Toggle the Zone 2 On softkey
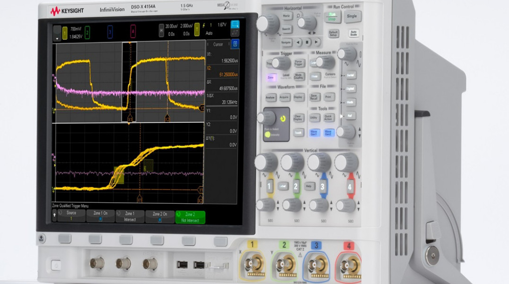Viewport: 509px width, 284px height. (x=160, y=216)
